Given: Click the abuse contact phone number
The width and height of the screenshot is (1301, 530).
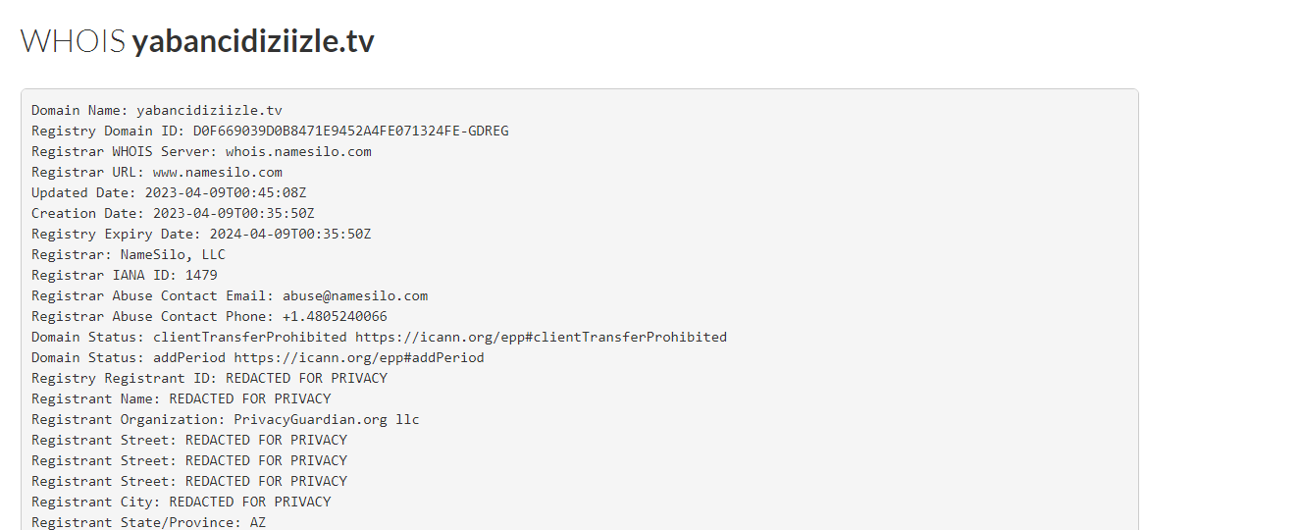Looking at the screenshot, I should coord(335,316).
